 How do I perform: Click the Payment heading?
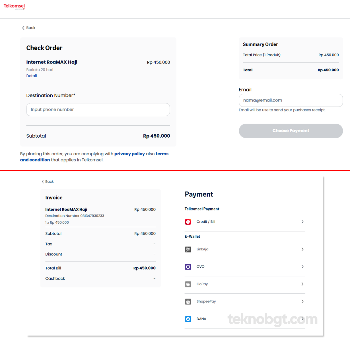[x=199, y=194]
